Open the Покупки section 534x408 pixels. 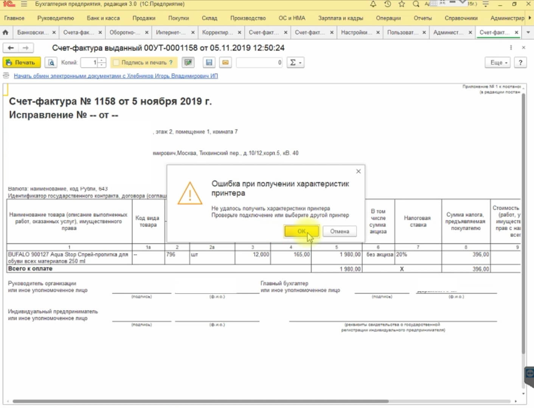point(179,18)
